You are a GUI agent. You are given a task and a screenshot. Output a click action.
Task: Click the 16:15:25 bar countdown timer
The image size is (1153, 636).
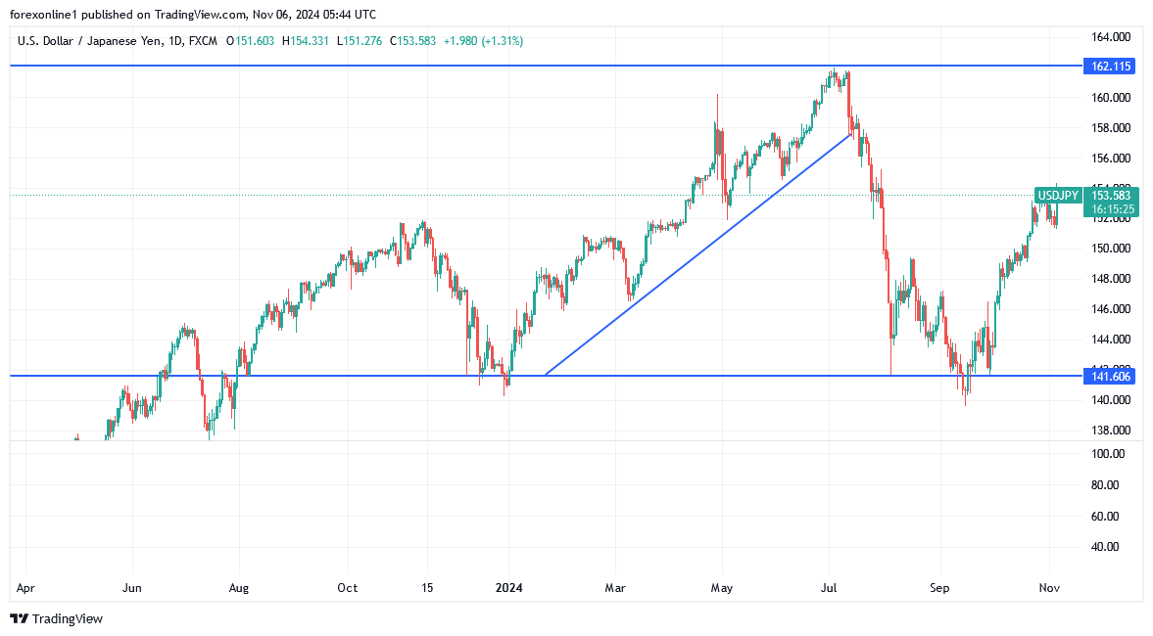coord(1112,209)
